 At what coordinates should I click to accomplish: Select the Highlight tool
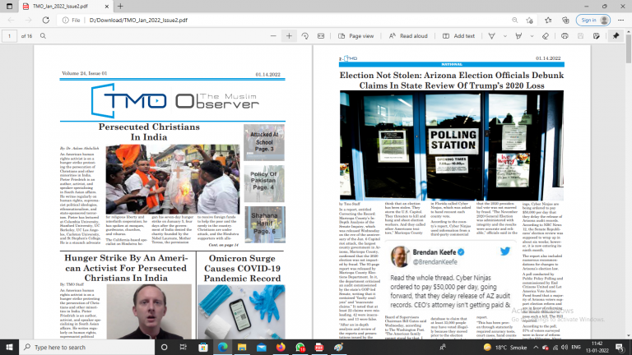(x=518, y=36)
